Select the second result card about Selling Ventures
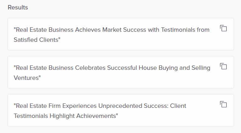 tap(121, 72)
